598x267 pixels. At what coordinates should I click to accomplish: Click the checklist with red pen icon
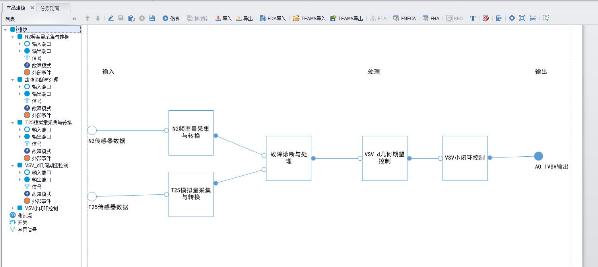(485, 18)
